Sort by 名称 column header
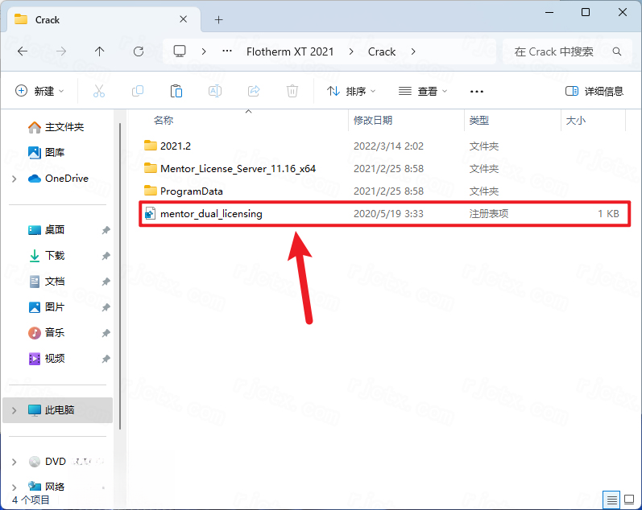 coord(164,120)
